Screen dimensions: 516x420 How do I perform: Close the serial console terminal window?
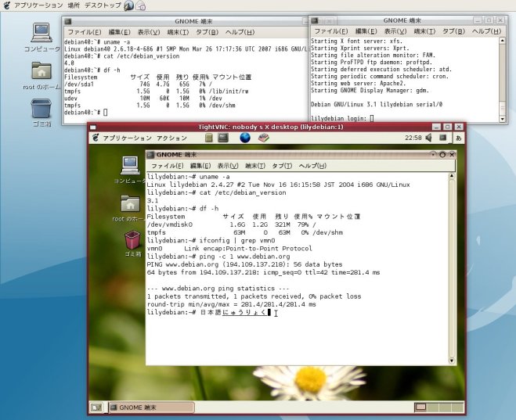500,20
